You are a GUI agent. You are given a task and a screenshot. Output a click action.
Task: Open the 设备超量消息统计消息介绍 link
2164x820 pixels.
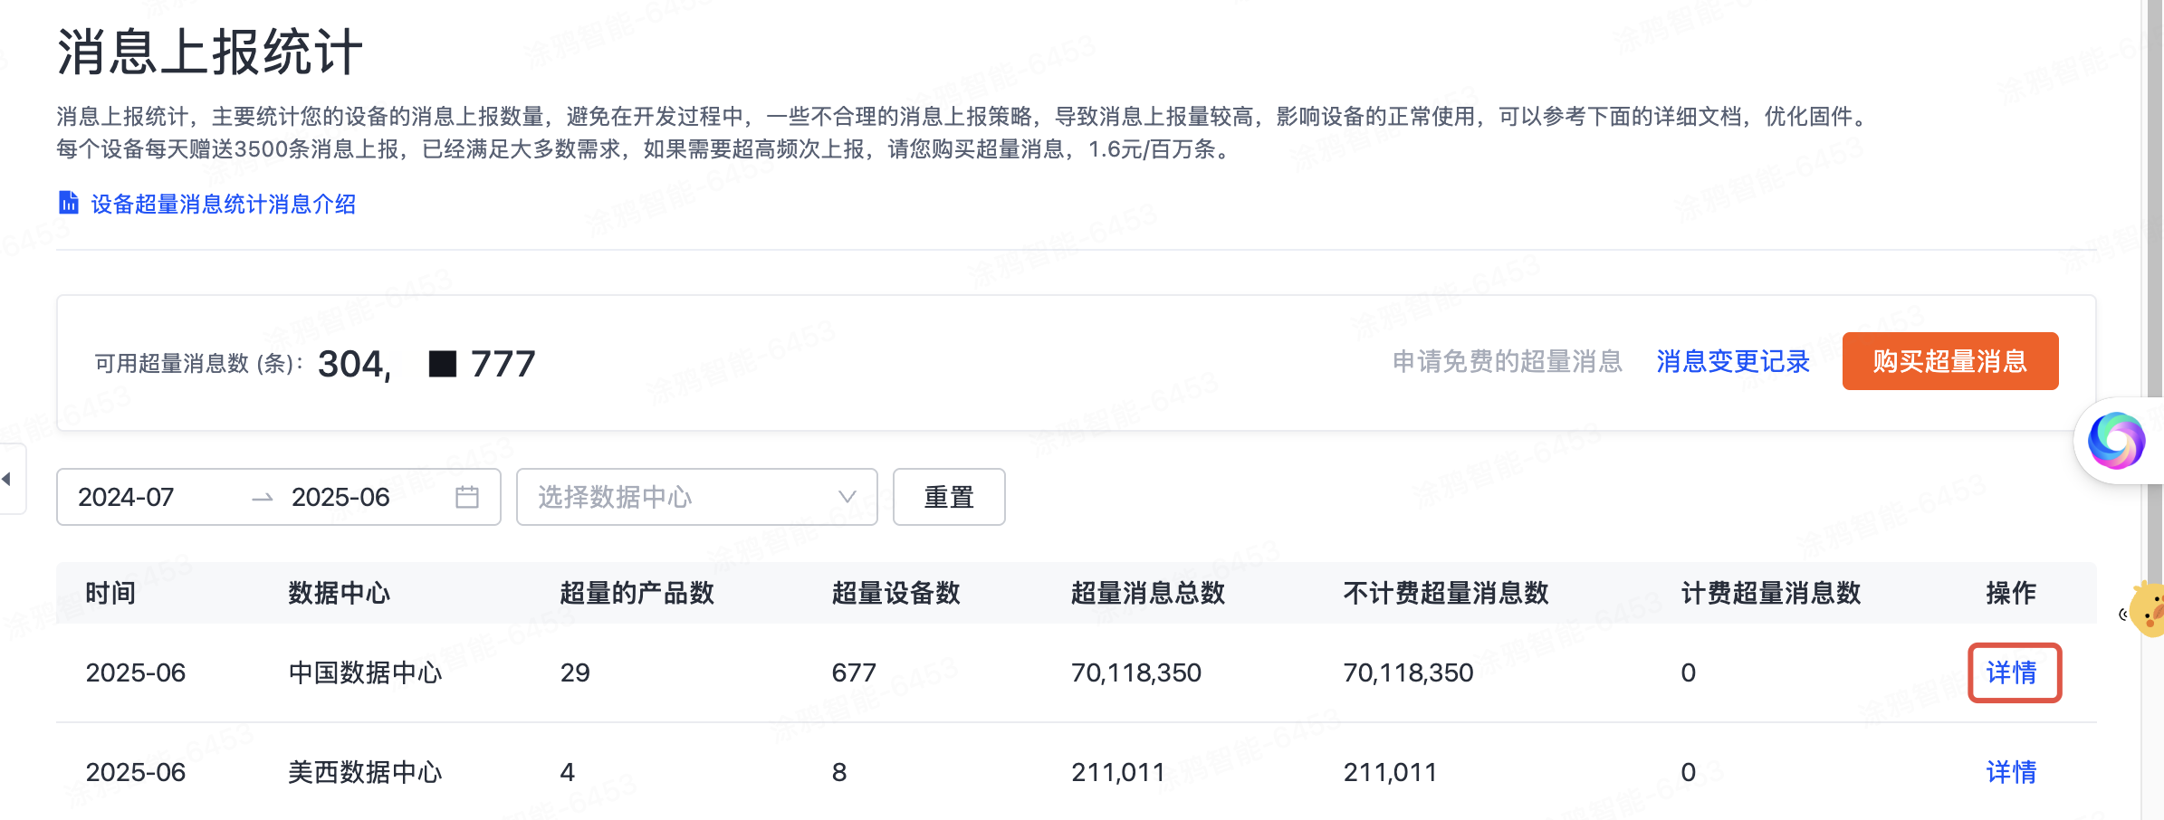[223, 204]
